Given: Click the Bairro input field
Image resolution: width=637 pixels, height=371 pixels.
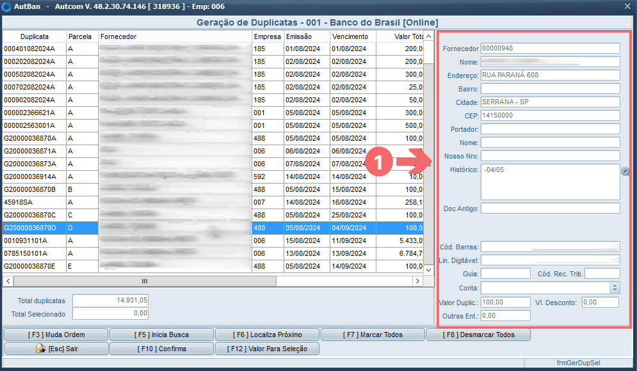Looking at the screenshot, I should pyautogui.click(x=551, y=88).
